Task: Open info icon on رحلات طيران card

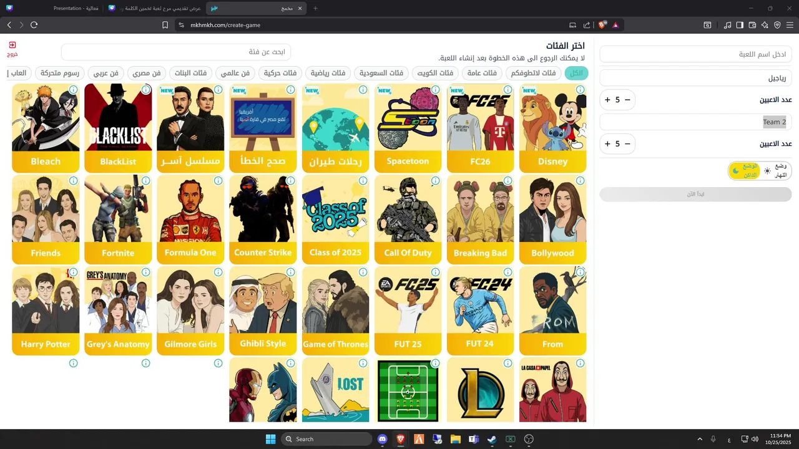Action: click(363, 90)
